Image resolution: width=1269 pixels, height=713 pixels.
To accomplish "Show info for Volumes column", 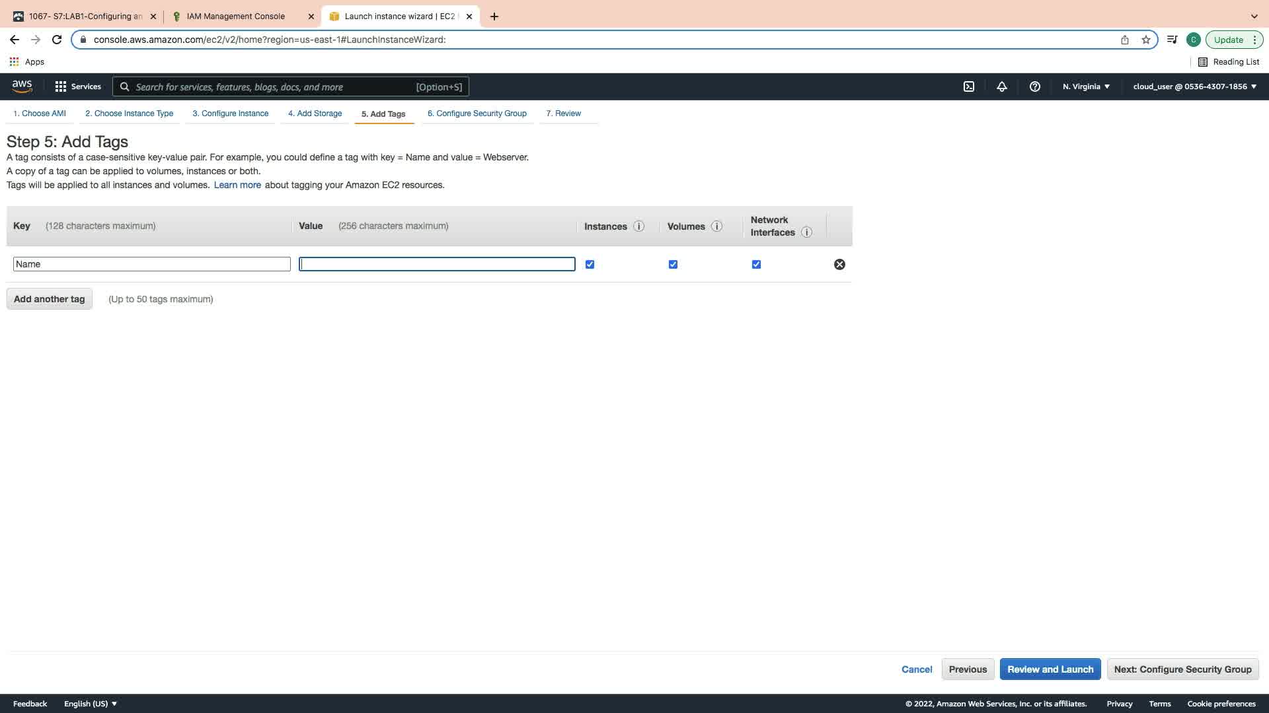I will click(x=716, y=226).
